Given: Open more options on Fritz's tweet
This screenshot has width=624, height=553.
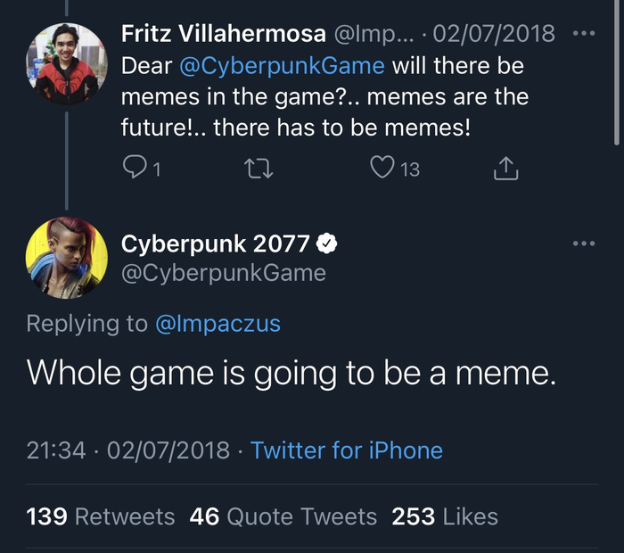Looking at the screenshot, I should [583, 35].
